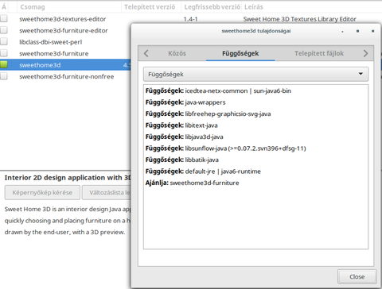
Task: Minimize the sweethome3d properties dialog
Action: (342, 31)
